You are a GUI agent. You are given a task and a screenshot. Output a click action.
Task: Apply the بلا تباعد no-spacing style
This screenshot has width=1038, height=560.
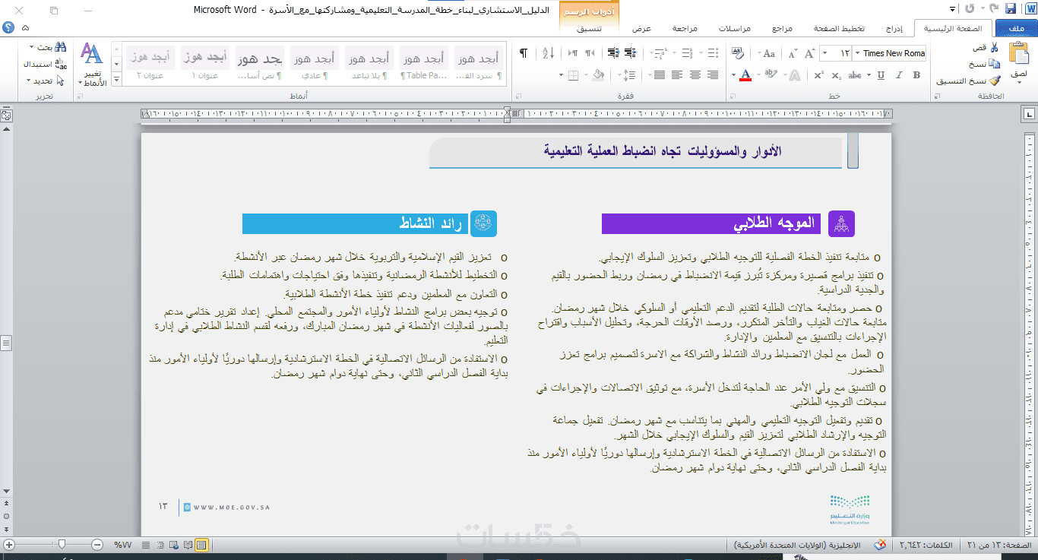pos(369,64)
